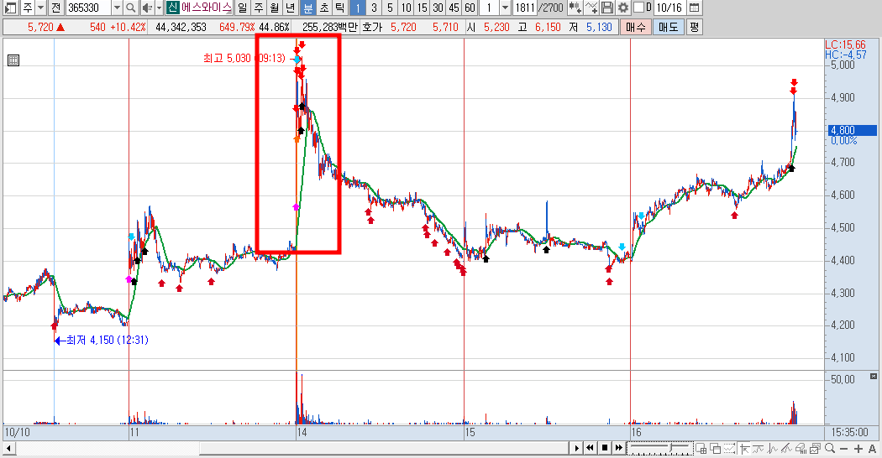Click the stock search magnifier icon
The image size is (882, 458).
click(130, 8)
